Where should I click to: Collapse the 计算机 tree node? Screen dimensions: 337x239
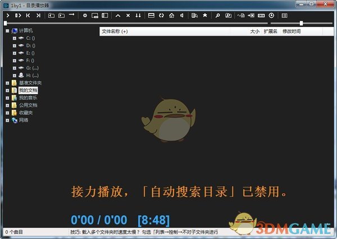(7, 31)
